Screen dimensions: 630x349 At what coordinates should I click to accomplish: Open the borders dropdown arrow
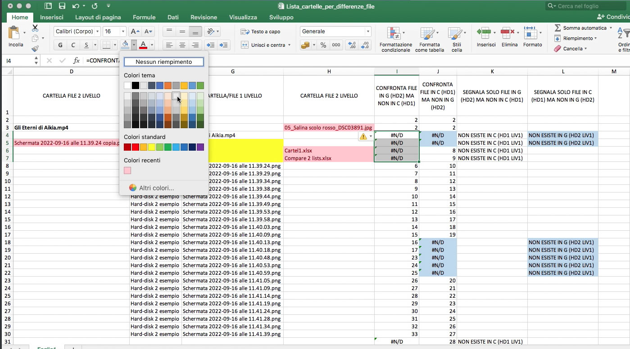pyautogui.click(x=114, y=45)
